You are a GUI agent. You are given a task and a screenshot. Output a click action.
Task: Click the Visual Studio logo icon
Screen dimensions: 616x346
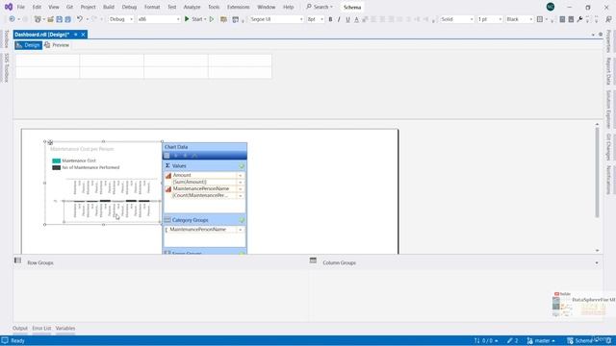coord(9,7)
